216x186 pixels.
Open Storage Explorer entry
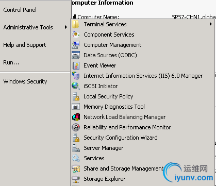[x=105, y=179]
